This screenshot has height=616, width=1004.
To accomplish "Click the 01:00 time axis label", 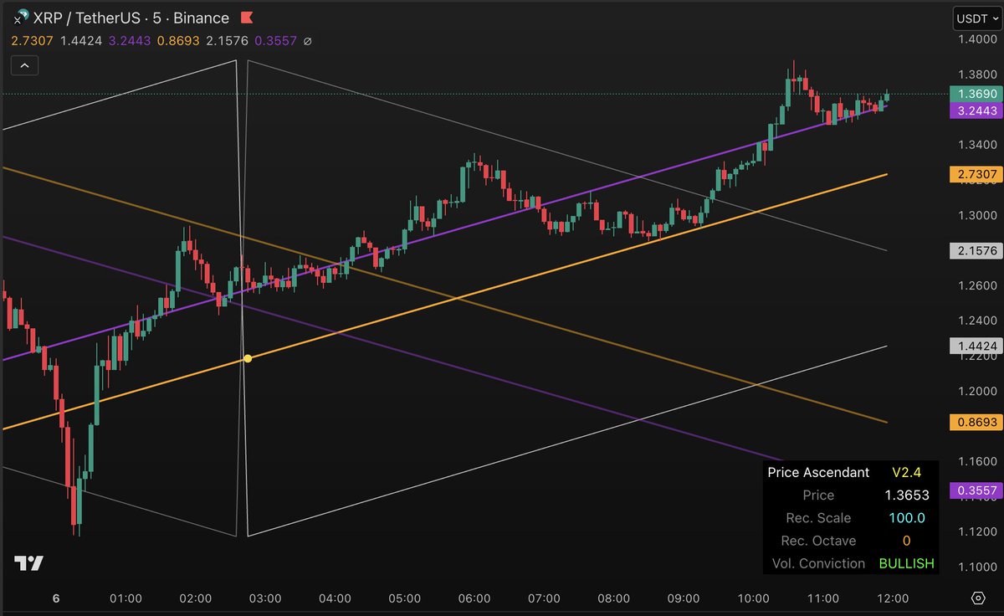I will tap(125, 598).
